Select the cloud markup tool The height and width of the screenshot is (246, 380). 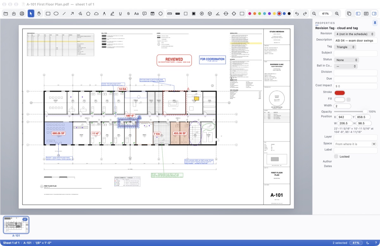(96, 14)
